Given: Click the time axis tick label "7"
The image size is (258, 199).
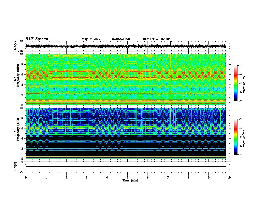Looking at the screenshot, I should click(x=168, y=177).
